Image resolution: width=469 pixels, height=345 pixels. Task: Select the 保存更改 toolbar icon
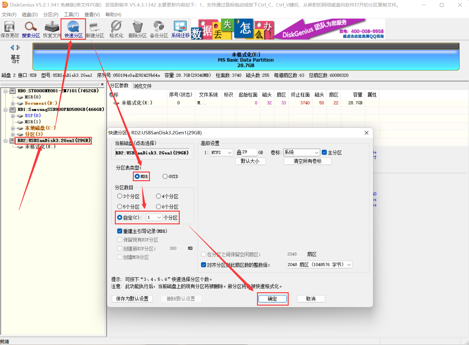pos(10,28)
